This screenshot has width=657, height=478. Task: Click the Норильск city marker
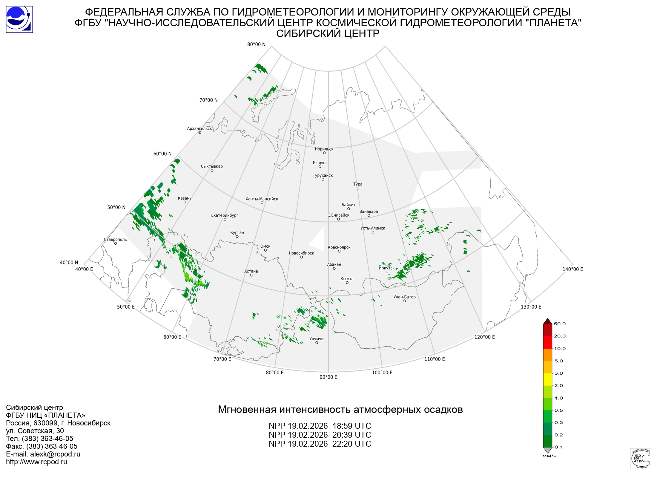pos(324,153)
